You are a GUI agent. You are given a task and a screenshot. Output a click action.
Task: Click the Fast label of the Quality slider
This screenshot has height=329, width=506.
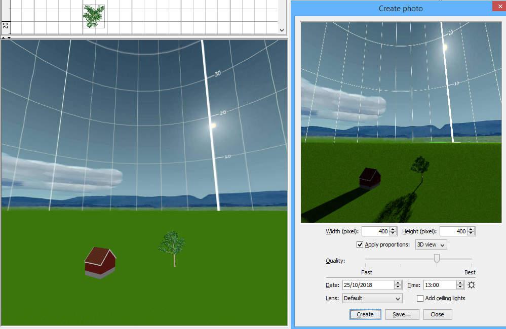pos(367,272)
